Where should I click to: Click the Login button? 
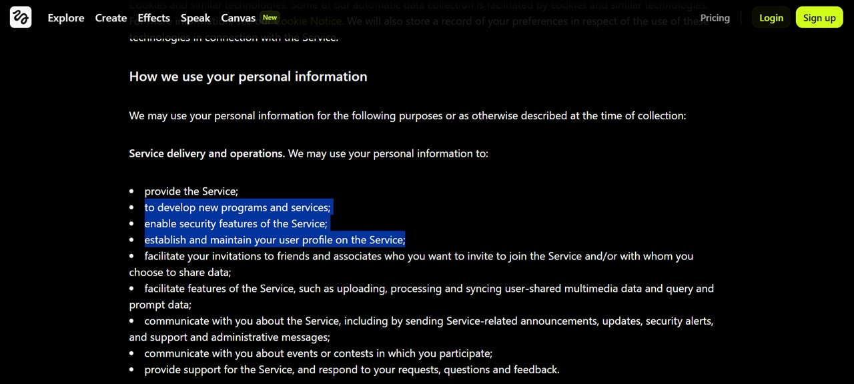click(x=771, y=18)
